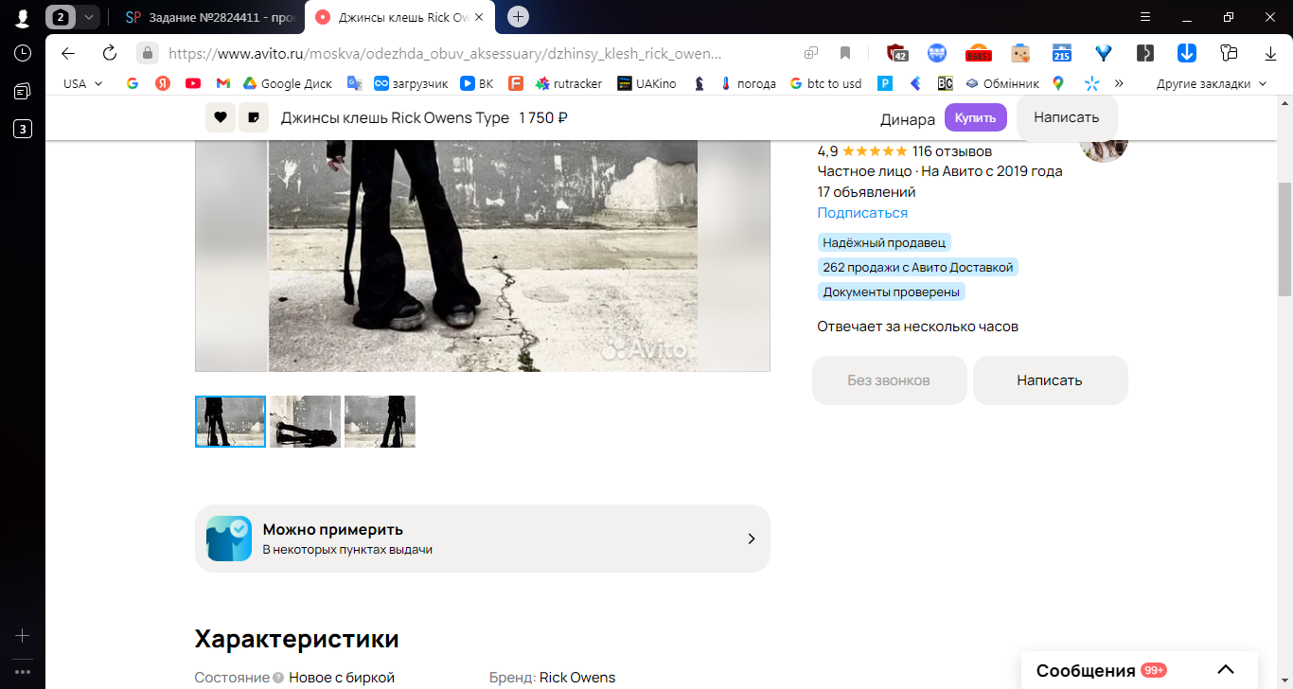Select the Джинсы клешь Rick Owens tab
The height and width of the screenshot is (689, 1293).
398,17
